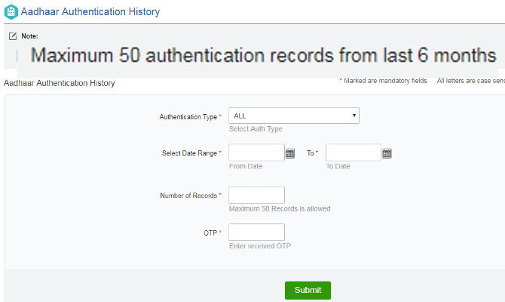Click the 'Maximum 50 authentication records' note text
505x302 pixels.
pos(263,56)
